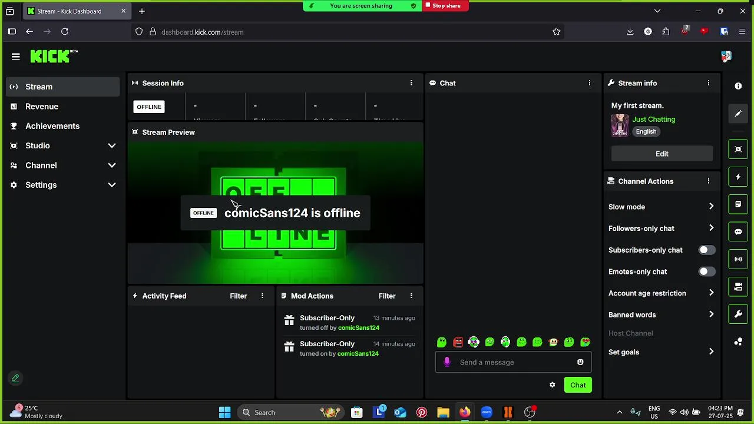Open Mod Actions three-dot options menu
This screenshot has width=754, height=424.
tap(411, 296)
